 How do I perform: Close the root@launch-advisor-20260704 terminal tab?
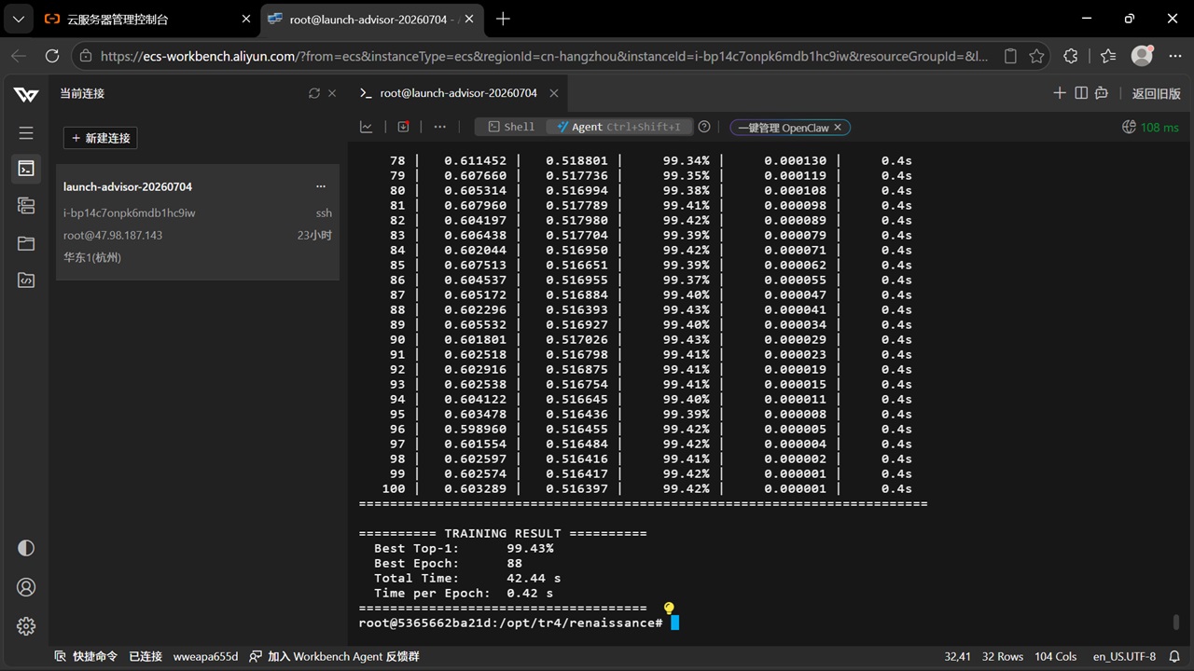pos(554,93)
